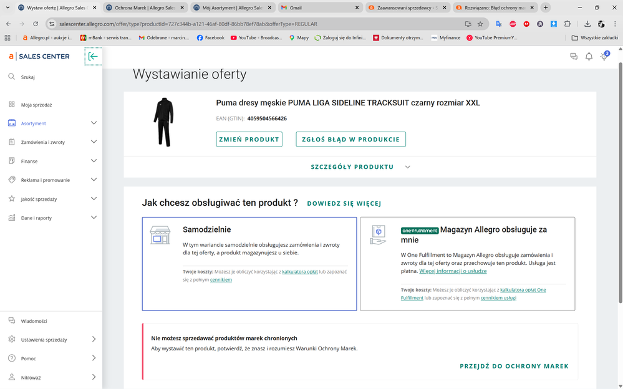Click the ZMIEŃ PRODUKT button

pos(249,140)
